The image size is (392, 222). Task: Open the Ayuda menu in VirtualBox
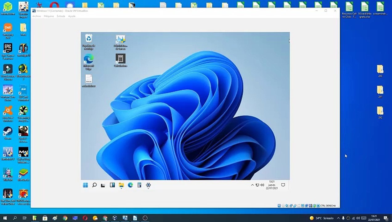71,16
